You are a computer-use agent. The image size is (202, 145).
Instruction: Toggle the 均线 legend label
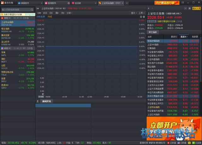(x=50, y=17)
